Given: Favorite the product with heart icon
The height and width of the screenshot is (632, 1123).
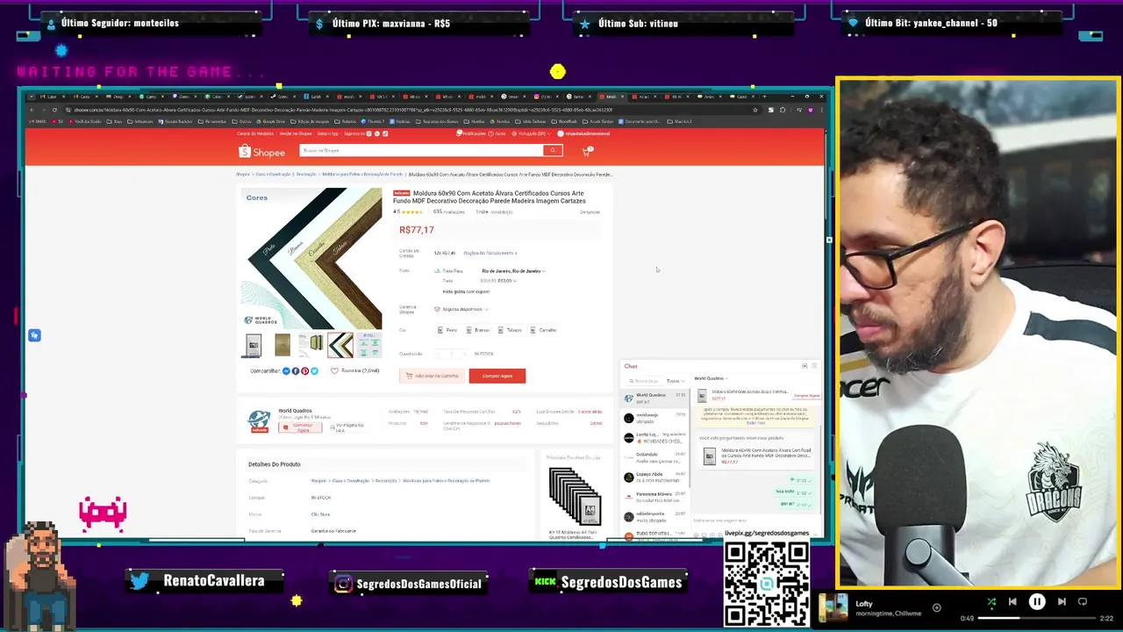Looking at the screenshot, I should [334, 371].
